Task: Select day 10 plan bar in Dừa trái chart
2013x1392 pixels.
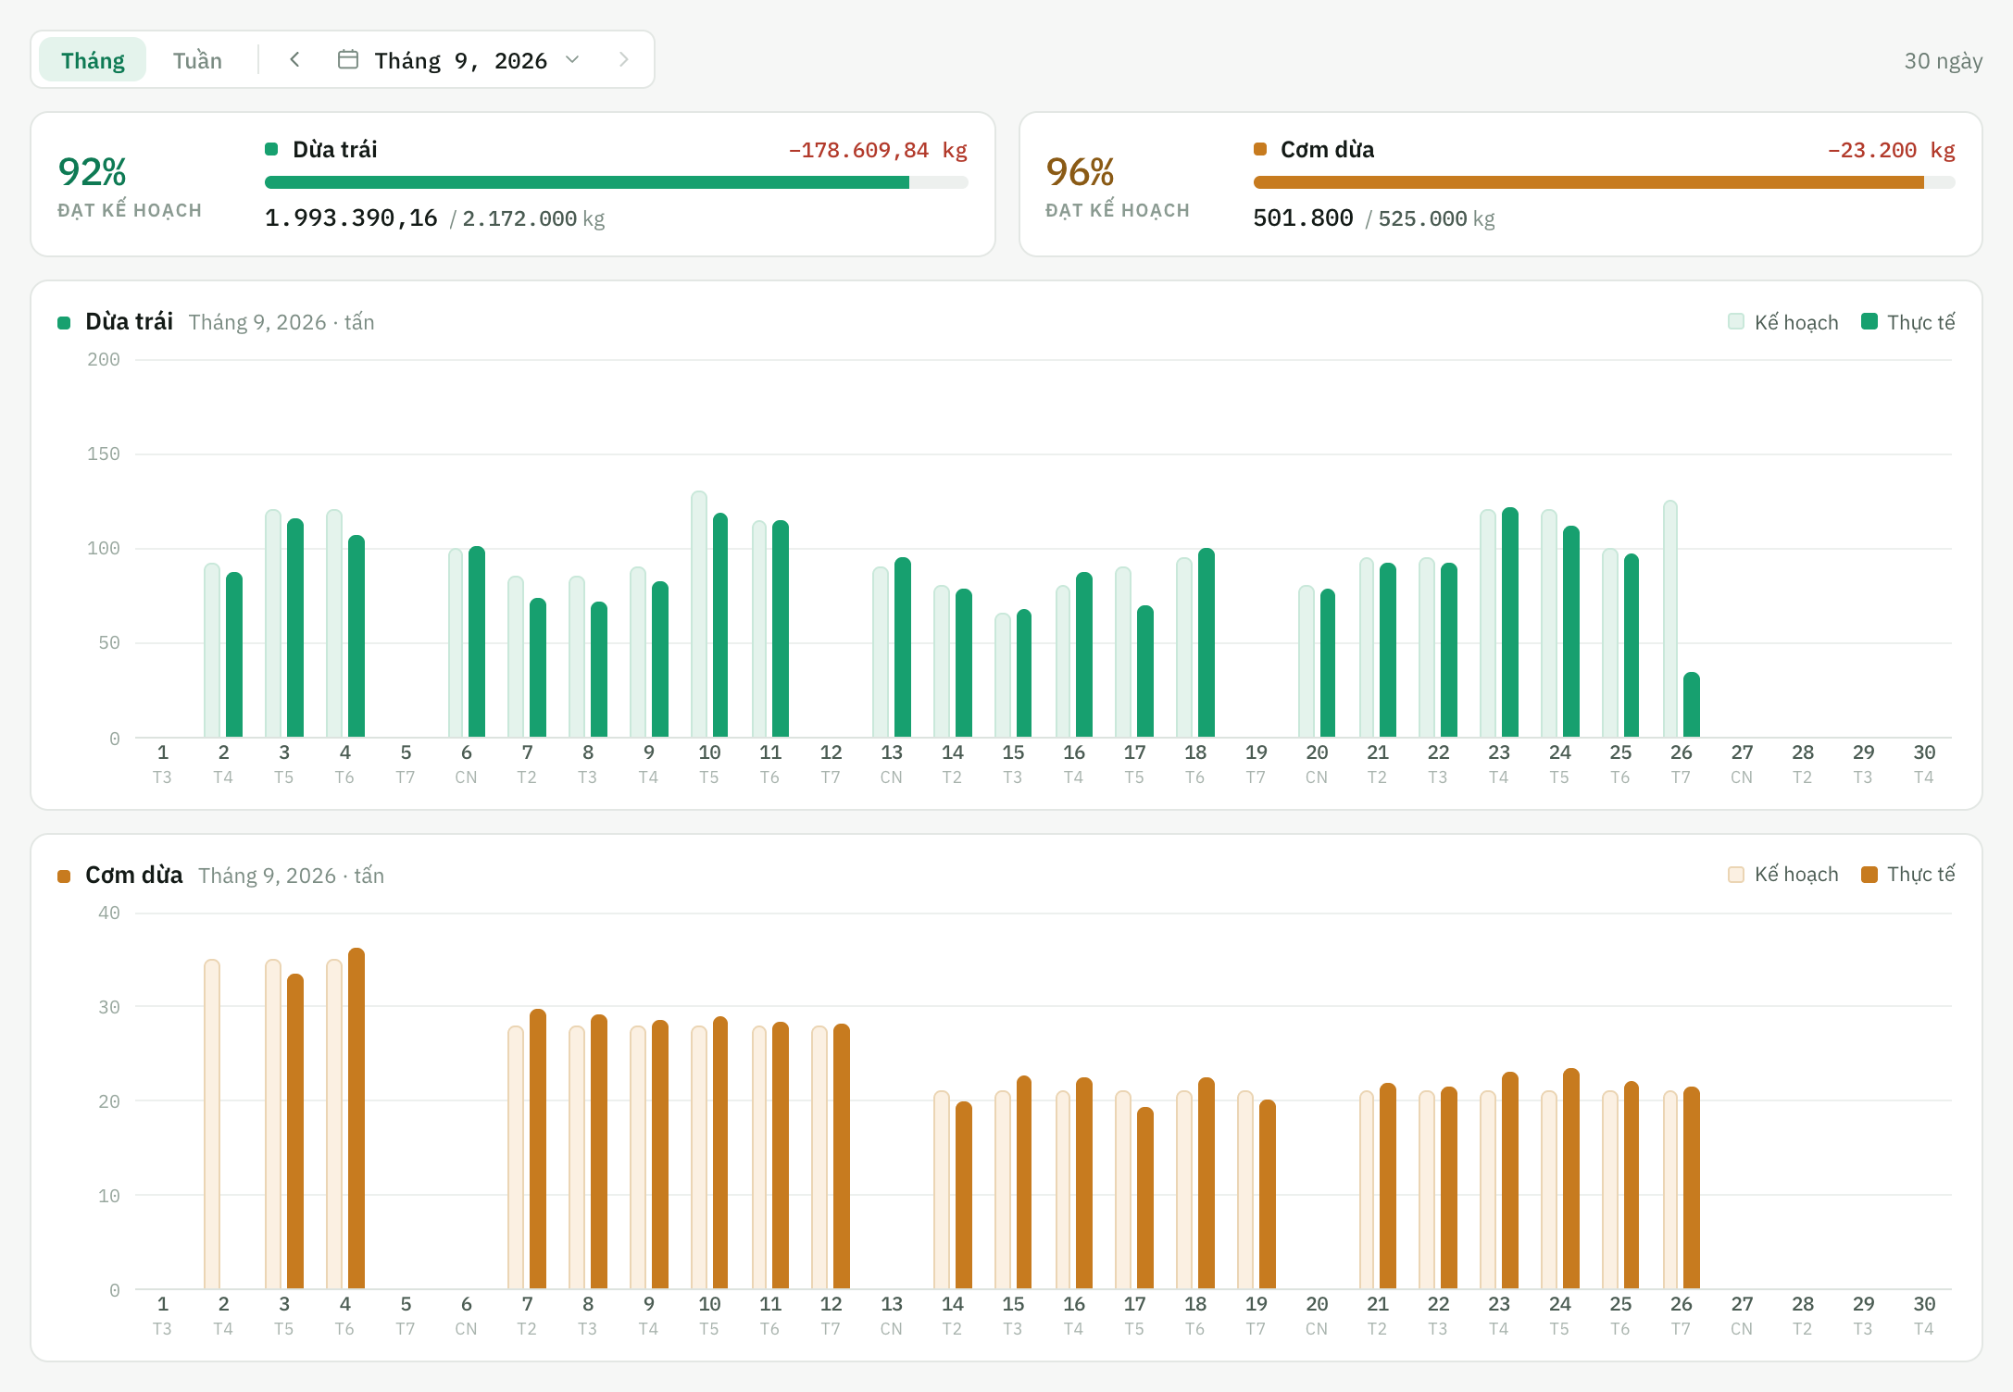Action: 699,615
